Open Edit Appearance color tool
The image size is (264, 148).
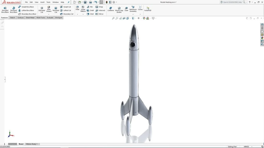144,18
